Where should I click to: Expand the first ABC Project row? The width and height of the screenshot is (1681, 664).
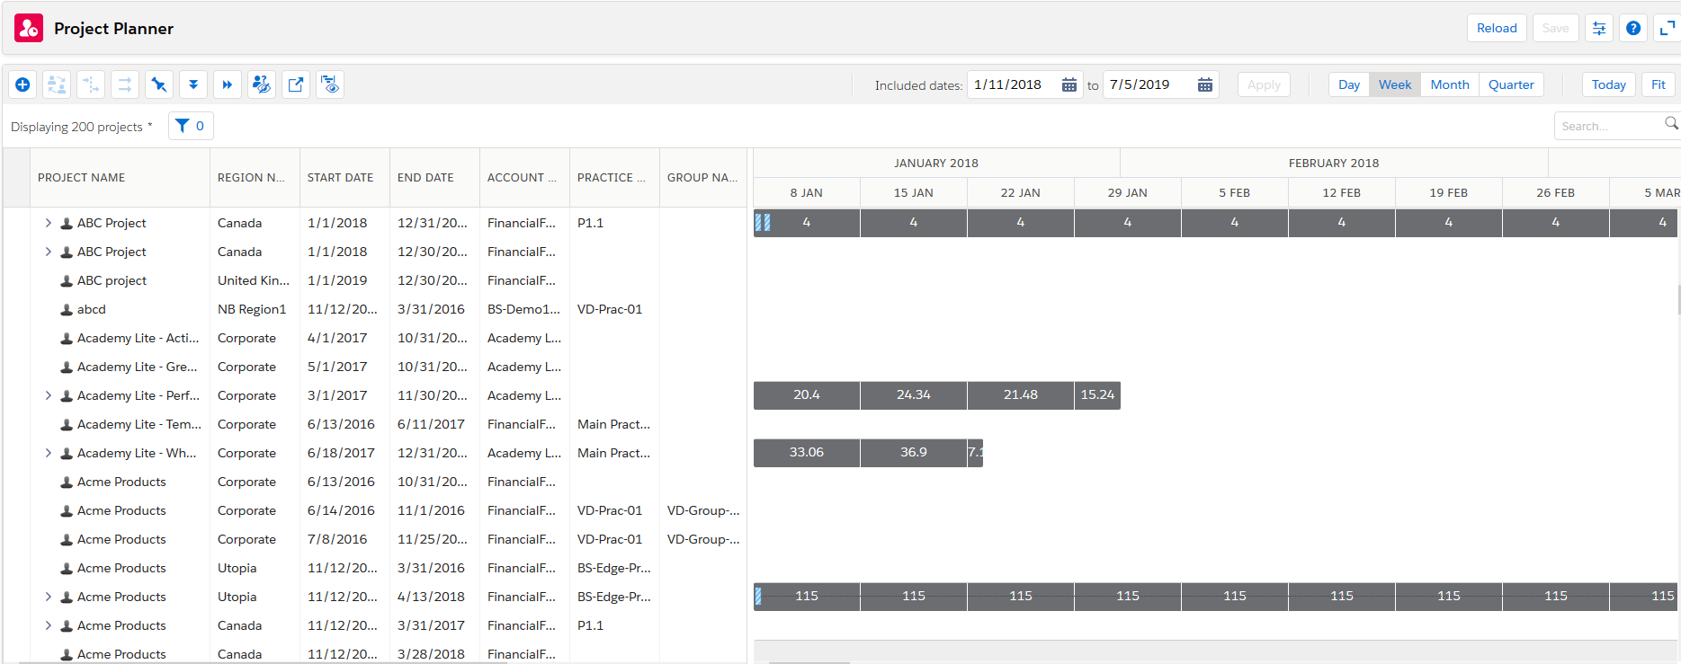[x=49, y=223]
